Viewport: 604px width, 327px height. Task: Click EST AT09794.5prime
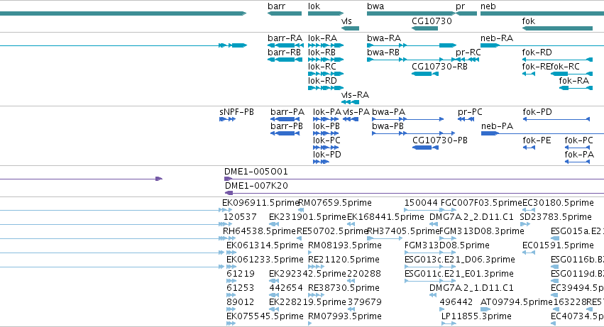[485, 310]
